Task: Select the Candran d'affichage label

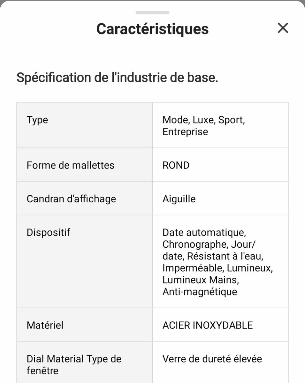Action: click(x=71, y=199)
